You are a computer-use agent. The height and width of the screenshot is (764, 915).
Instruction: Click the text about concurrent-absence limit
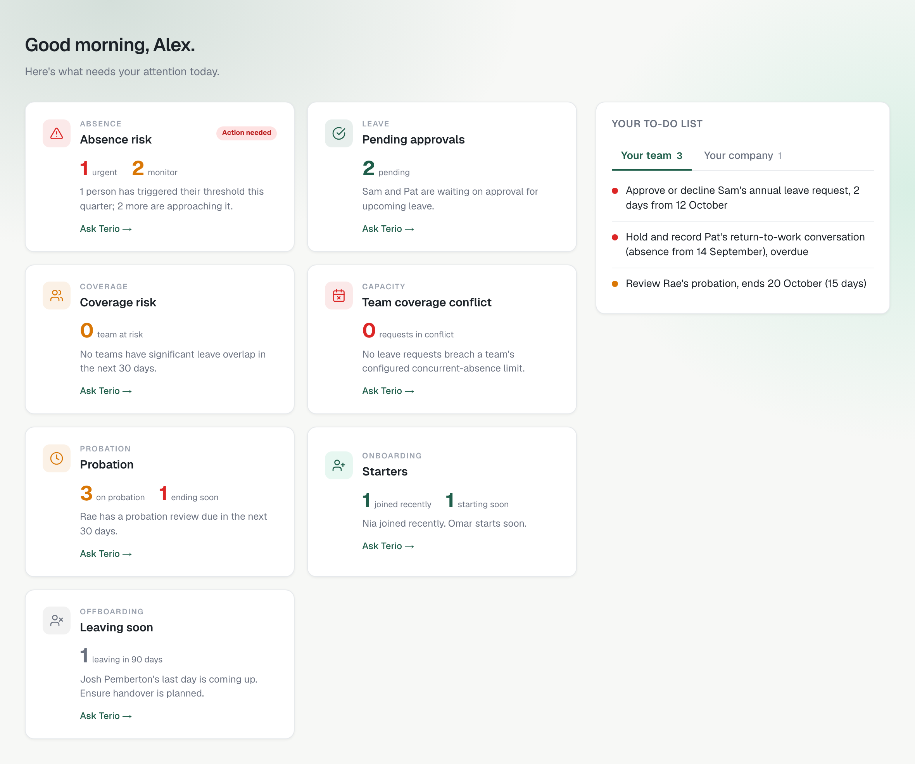[x=443, y=361]
